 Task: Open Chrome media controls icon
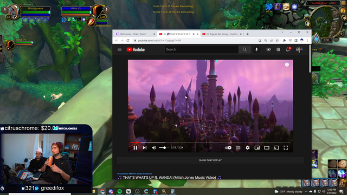(290, 41)
